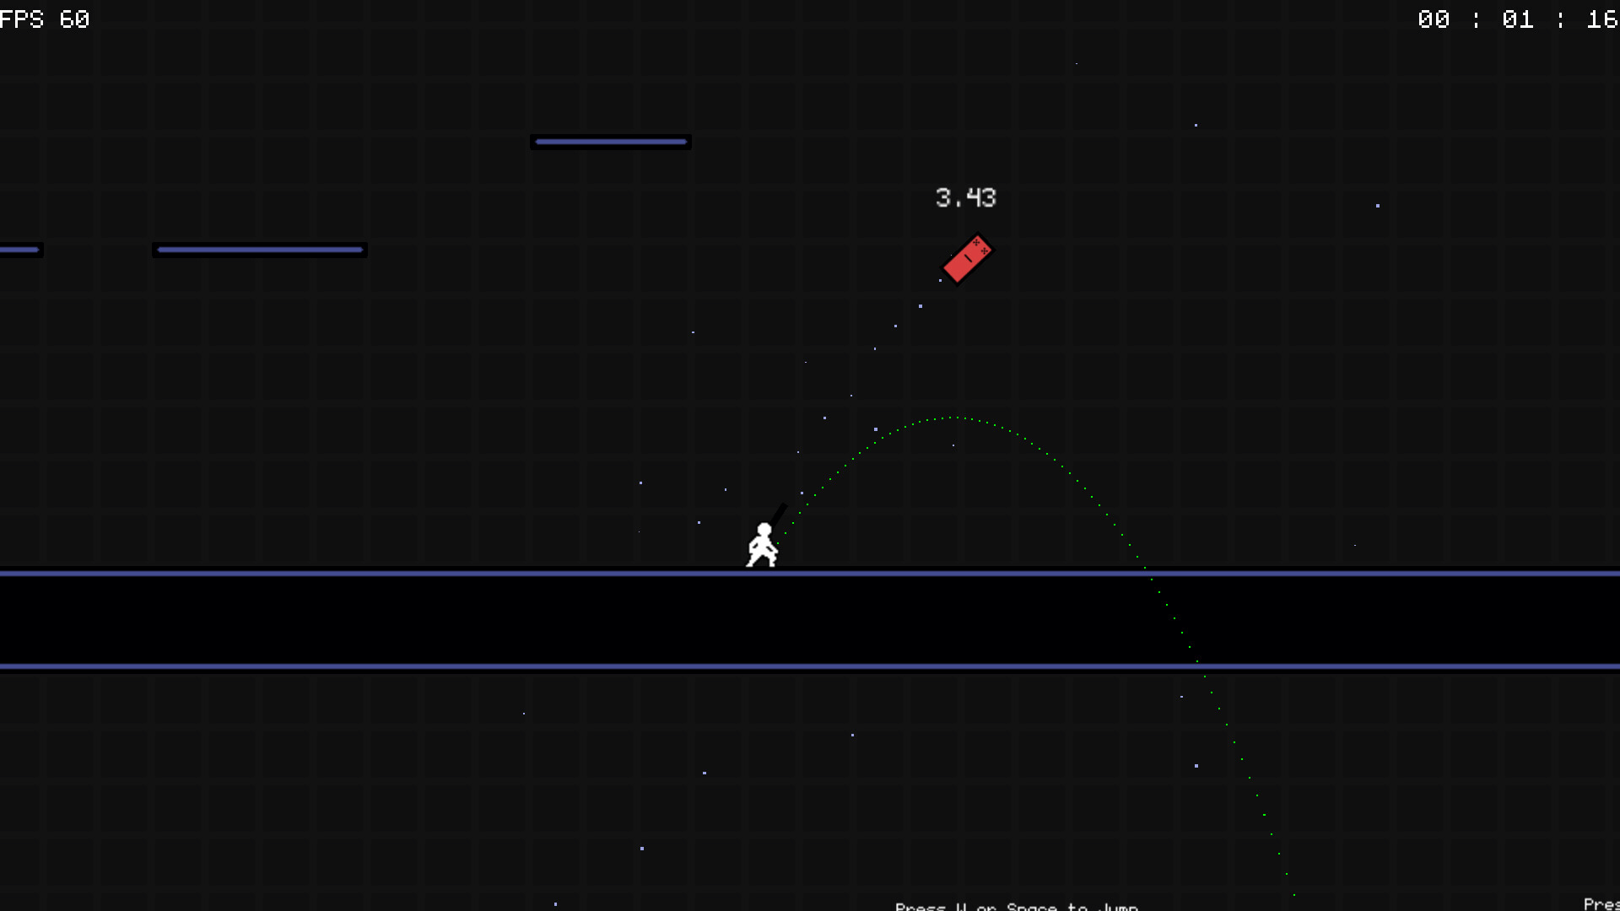This screenshot has width=1620, height=911.
Task: Click the FPS 60 counter
Action: pos(45,19)
